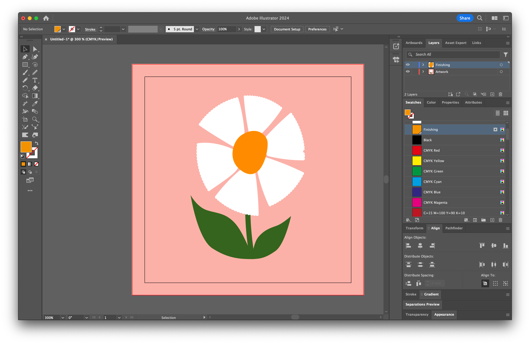Select the Curvature tool

[35, 57]
